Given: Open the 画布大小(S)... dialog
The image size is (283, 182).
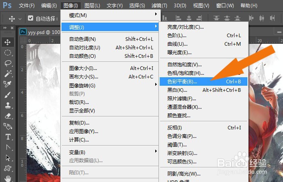Looking at the screenshot, I should point(110,77).
